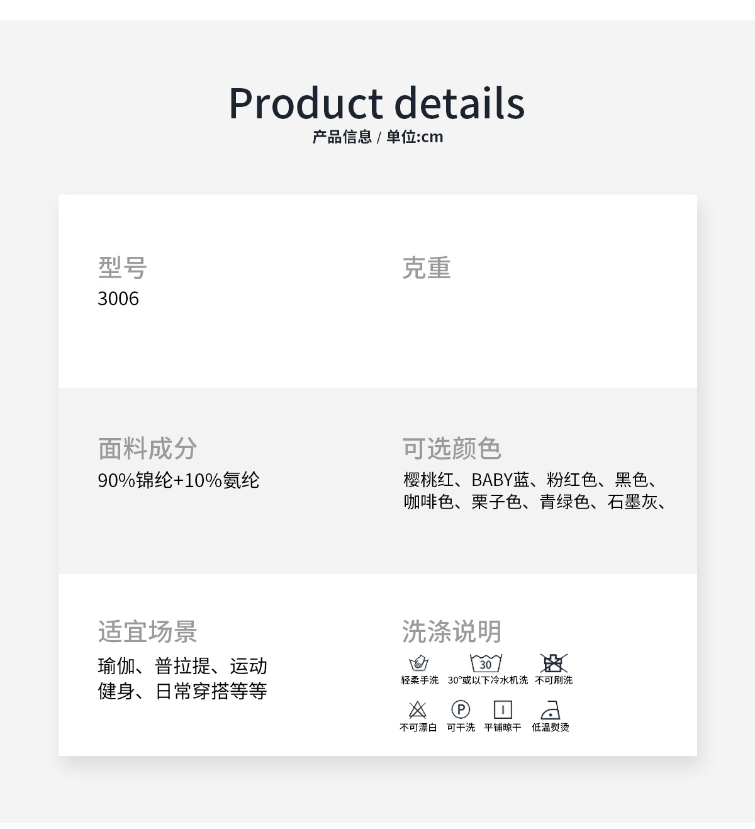The width and height of the screenshot is (755, 829).
Task: Click the 90%锦纶+10%氨纶 text
Action: pyautogui.click(x=179, y=480)
